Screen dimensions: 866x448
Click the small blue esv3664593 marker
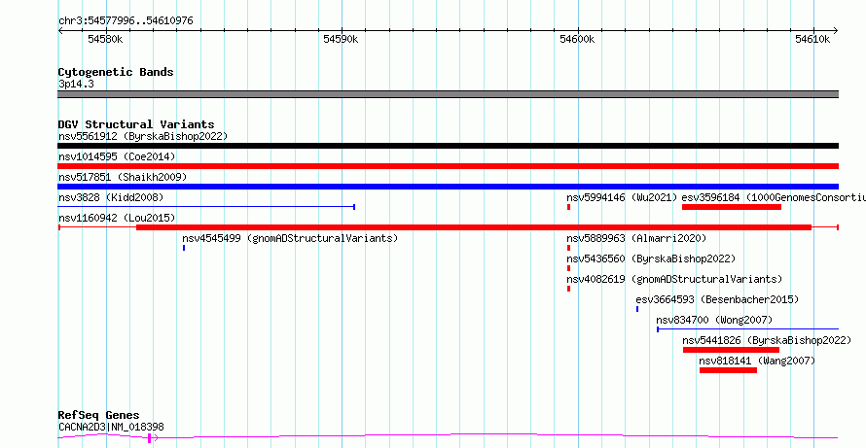pos(637,309)
